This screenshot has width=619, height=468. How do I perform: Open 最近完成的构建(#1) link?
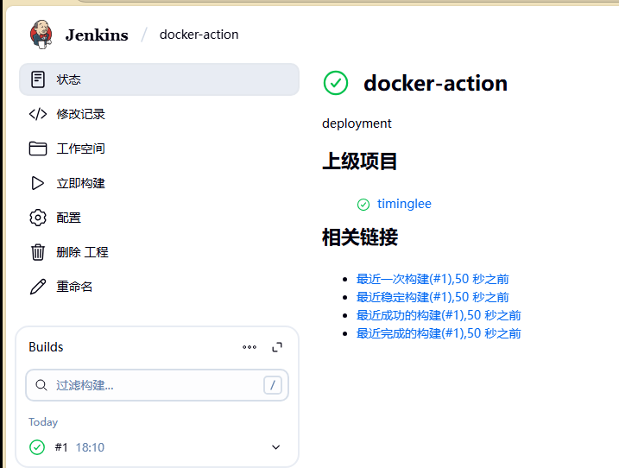click(x=439, y=333)
